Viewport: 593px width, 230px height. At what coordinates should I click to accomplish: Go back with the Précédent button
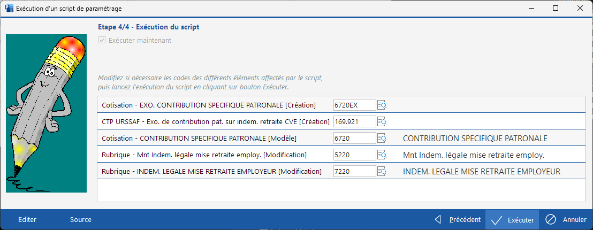pyautogui.click(x=458, y=220)
